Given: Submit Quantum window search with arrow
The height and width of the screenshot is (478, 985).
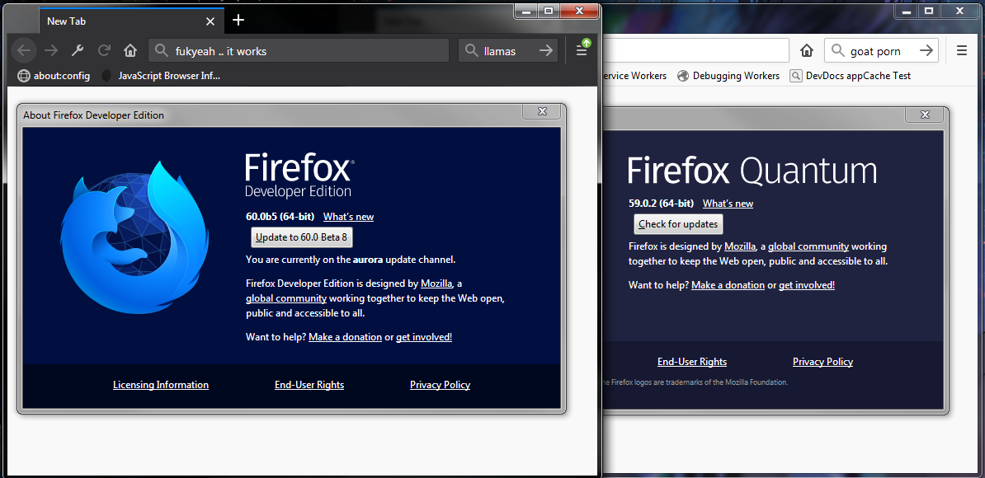Looking at the screenshot, I should [x=926, y=51].
